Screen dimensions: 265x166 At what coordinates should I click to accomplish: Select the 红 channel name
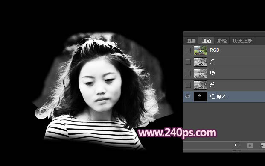click(x=212, y=62)
